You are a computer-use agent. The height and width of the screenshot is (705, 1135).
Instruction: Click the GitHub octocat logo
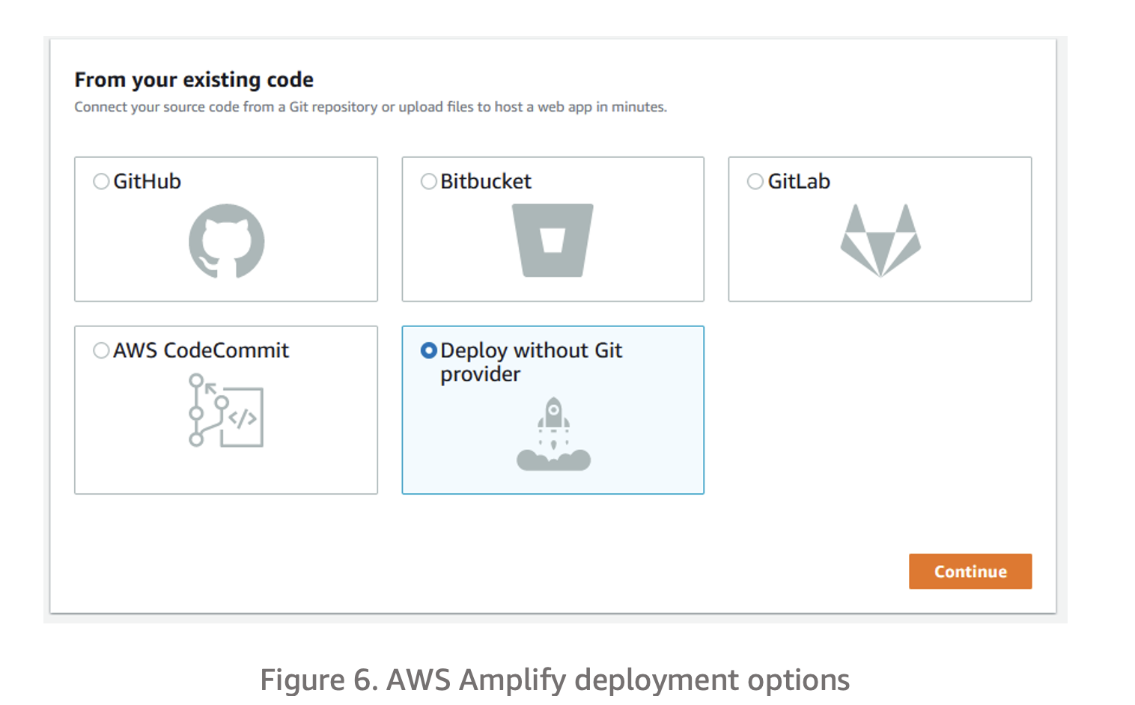tap(226, 241)
